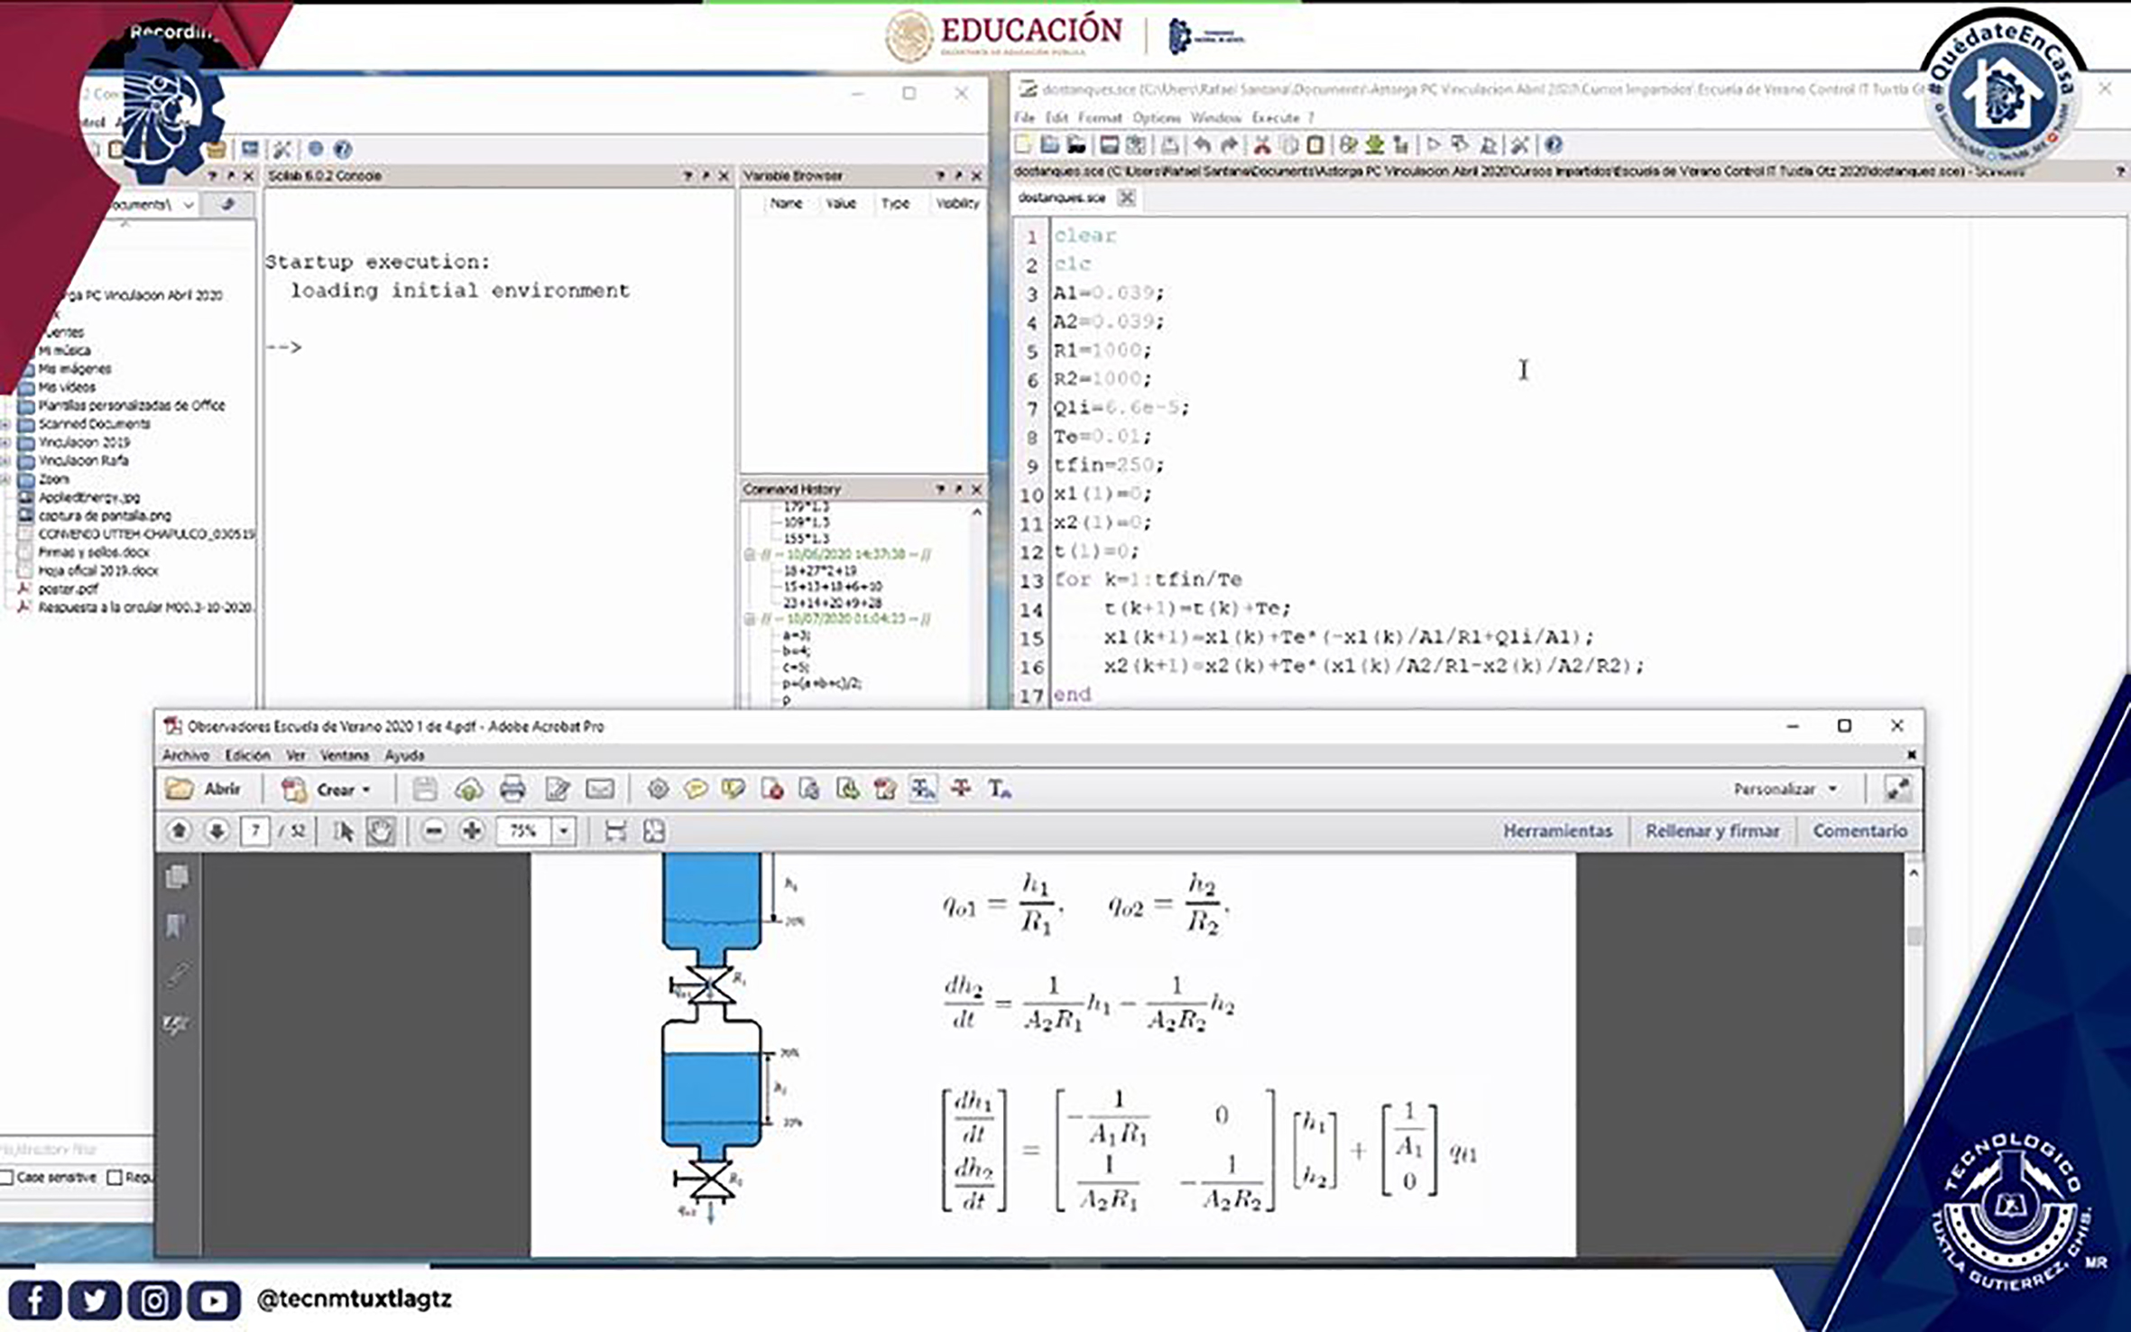Image resolution: width=2131 pixels, height=1332 pixels.
Task: Click preferences tools icon in Scilab console toolbar
Action: [x=282, y=149]
